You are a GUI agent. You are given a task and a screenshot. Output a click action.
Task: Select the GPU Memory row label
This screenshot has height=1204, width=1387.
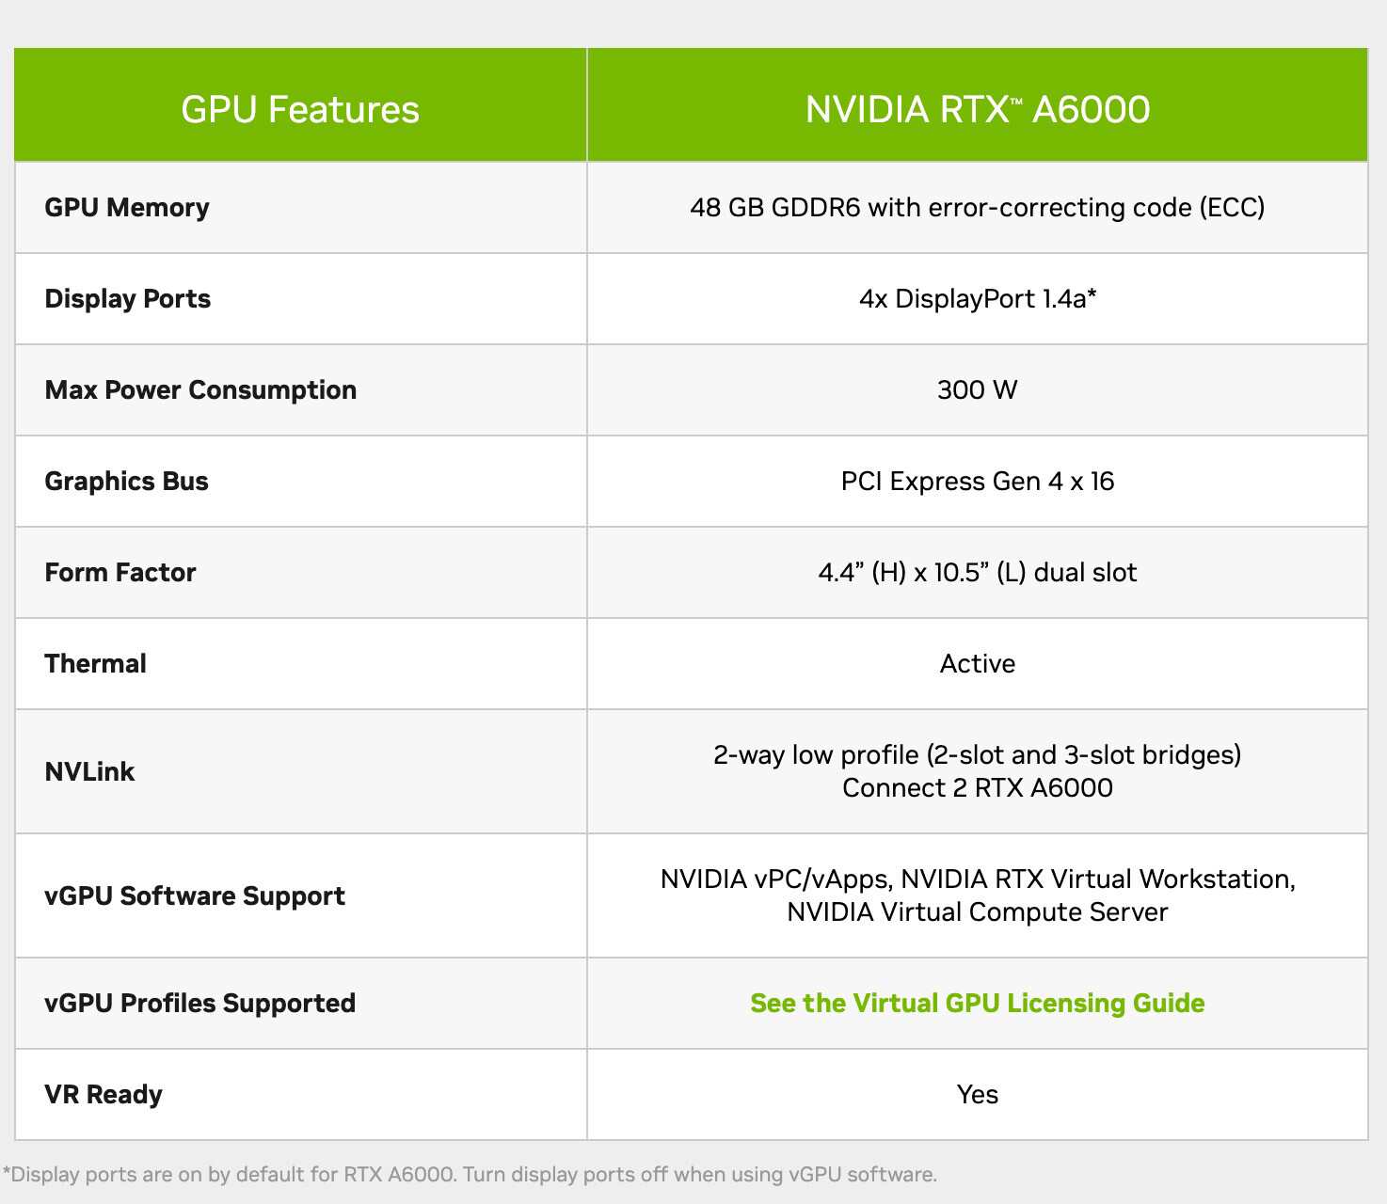click(127, 207)
